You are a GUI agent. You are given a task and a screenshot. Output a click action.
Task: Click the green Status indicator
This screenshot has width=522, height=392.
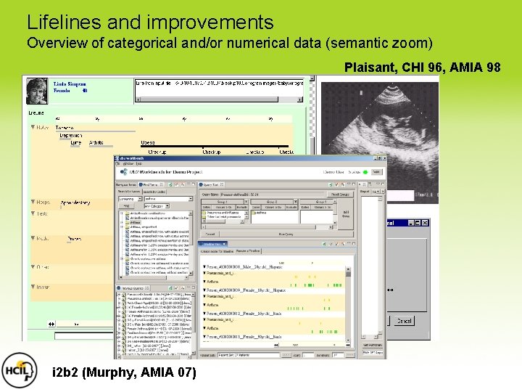[365, 172]
